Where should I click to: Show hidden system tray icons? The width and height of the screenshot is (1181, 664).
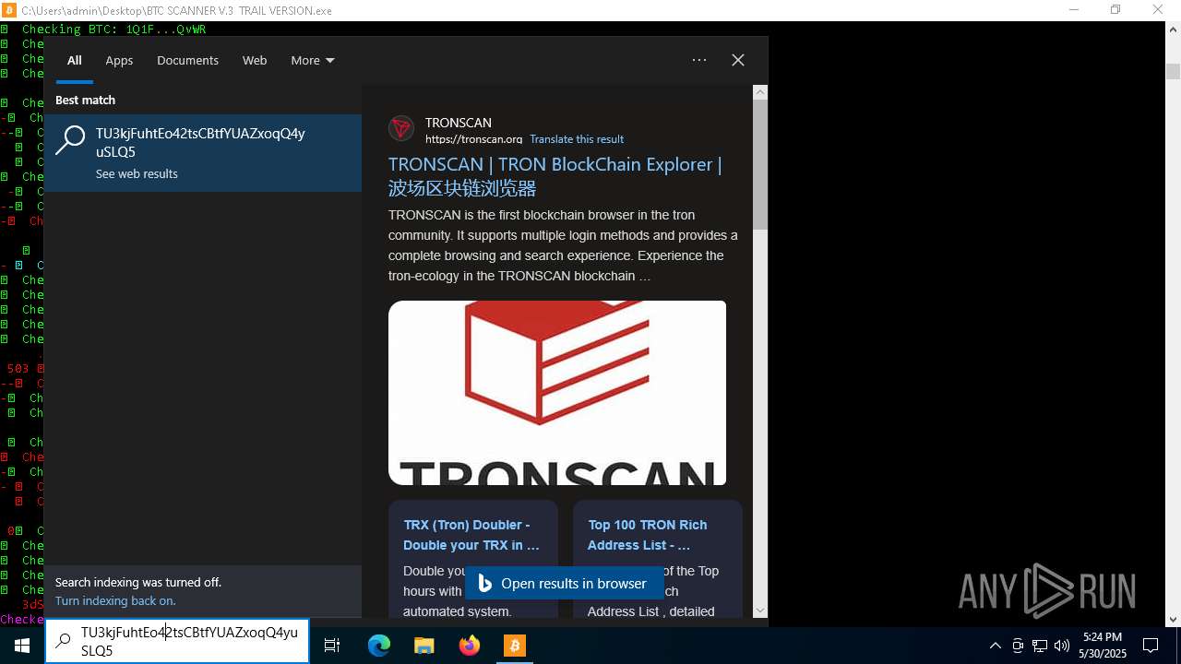pos(995,646)
